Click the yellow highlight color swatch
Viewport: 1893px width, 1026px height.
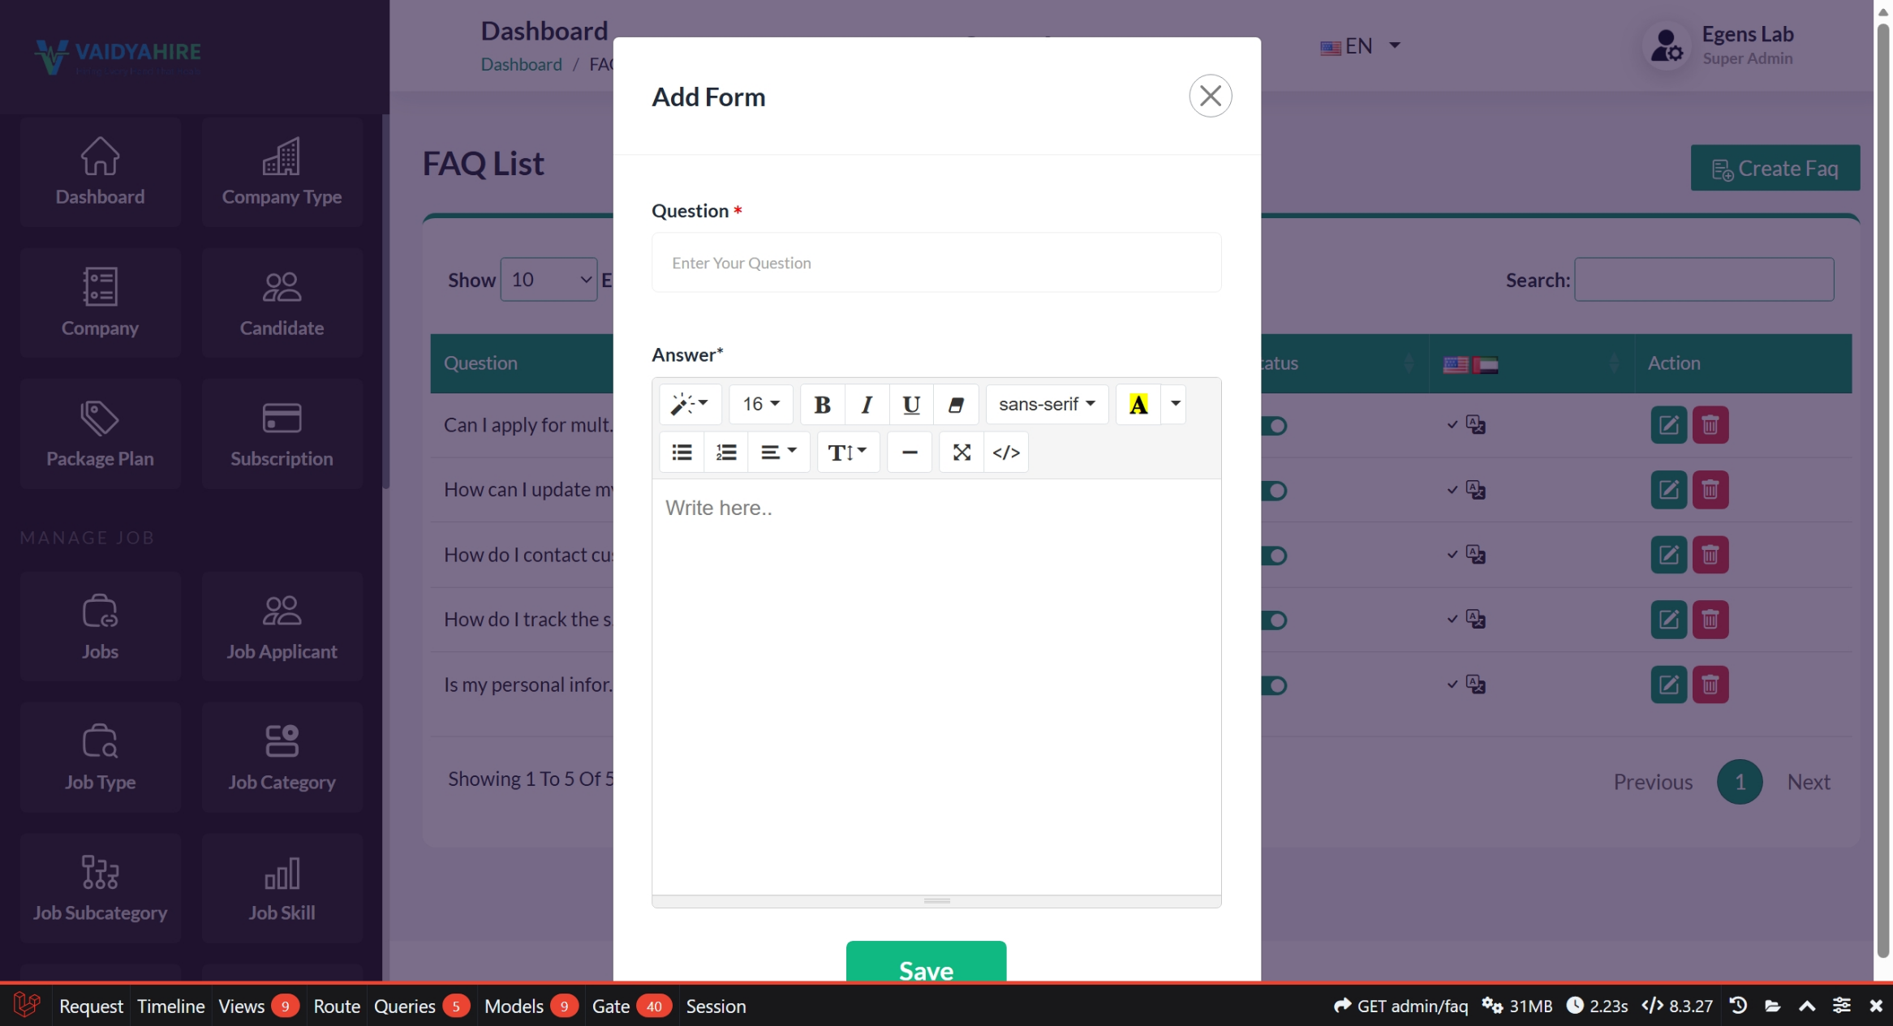point(1138,404)
